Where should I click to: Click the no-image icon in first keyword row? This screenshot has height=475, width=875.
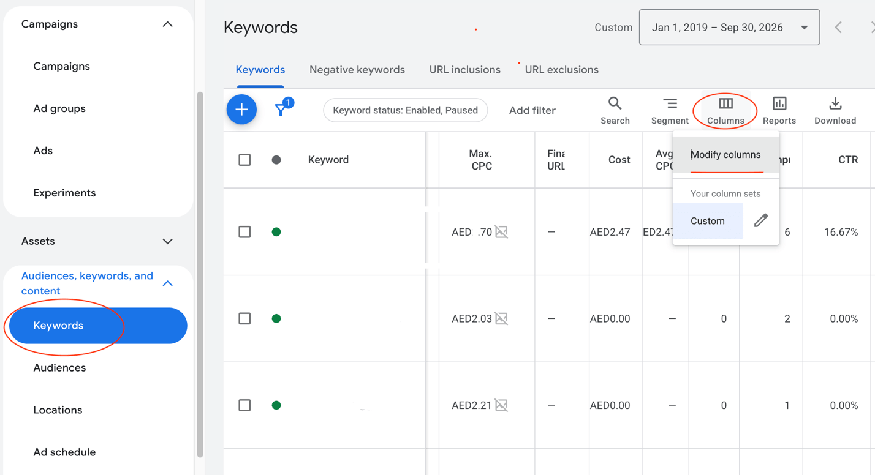click(x=501, y=232)
